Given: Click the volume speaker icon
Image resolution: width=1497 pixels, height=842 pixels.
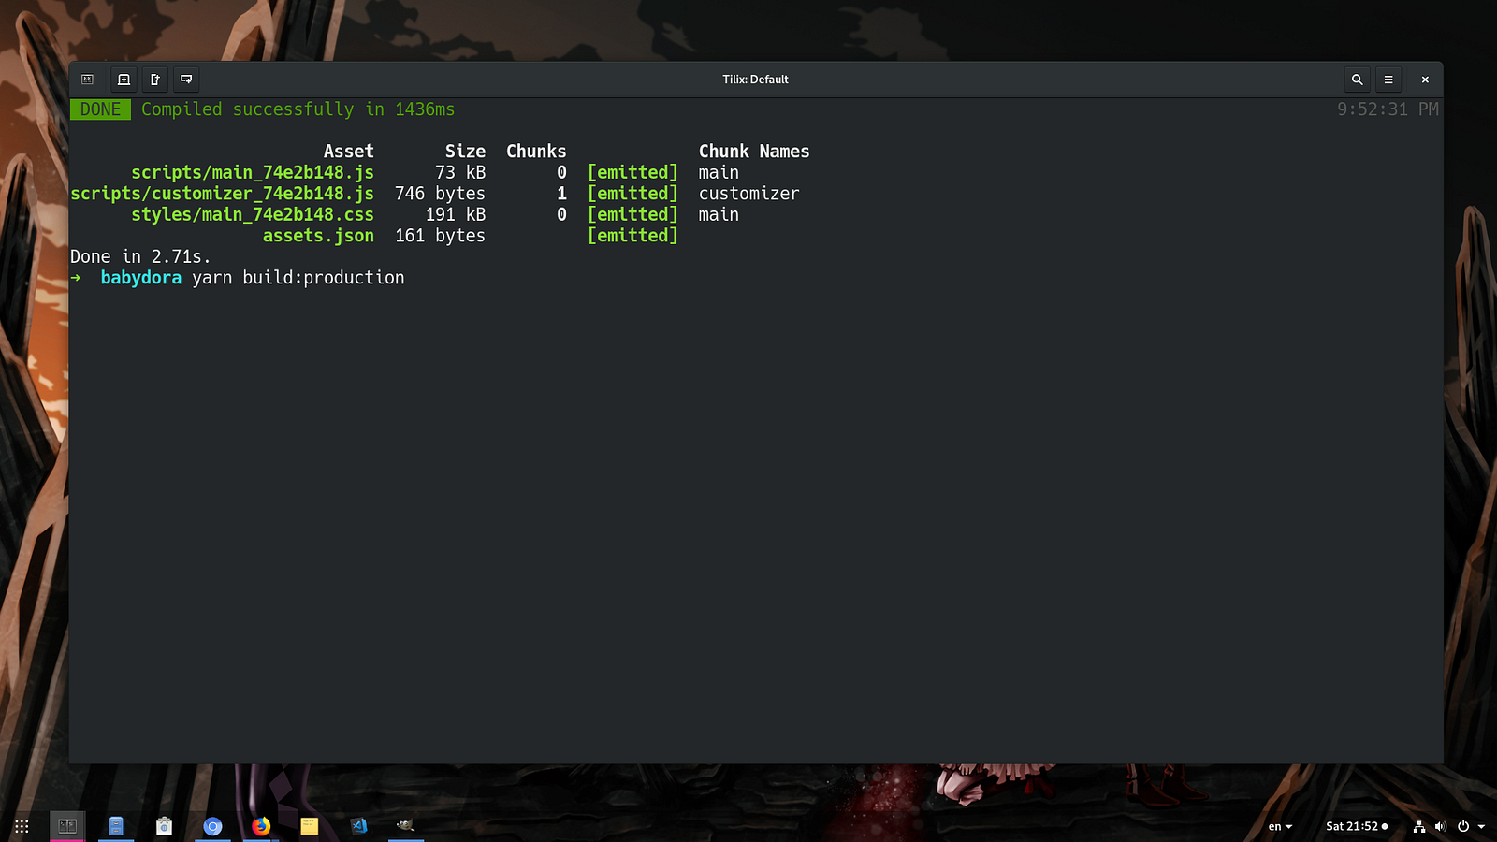Looking at the screenshot, I should coord(1441,826).
